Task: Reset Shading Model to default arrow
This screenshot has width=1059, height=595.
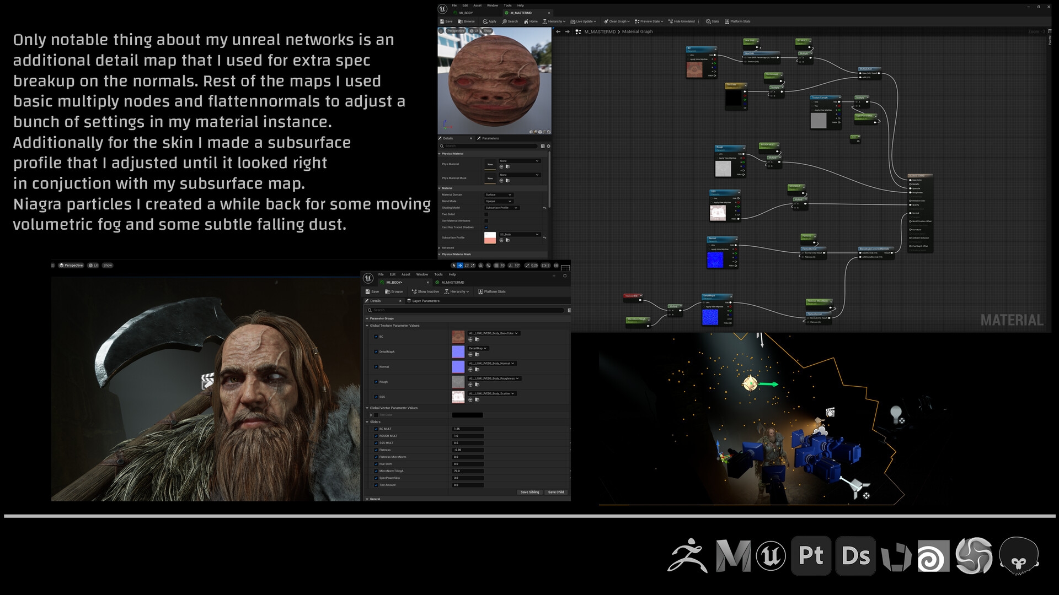Action: coord(544,208)
